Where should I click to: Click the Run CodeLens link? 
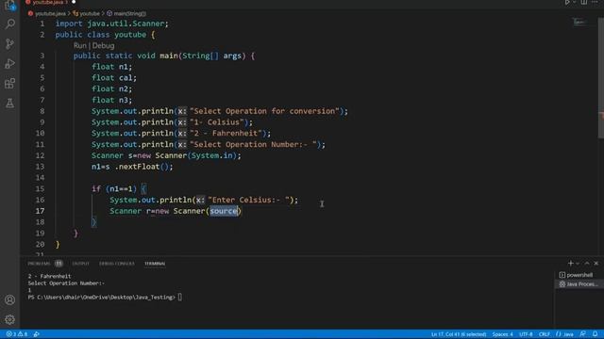(79, 45)
